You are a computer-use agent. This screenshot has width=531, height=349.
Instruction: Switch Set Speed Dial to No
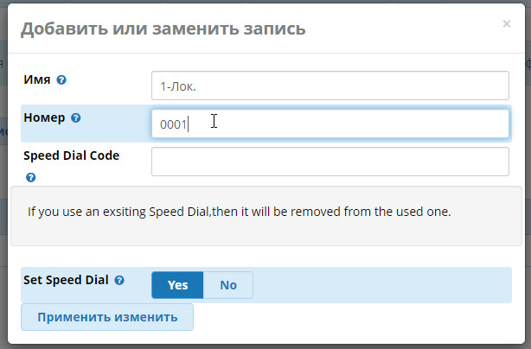228,285
